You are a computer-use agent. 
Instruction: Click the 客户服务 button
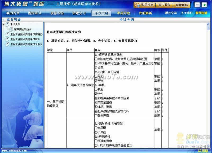pos(164,5)
